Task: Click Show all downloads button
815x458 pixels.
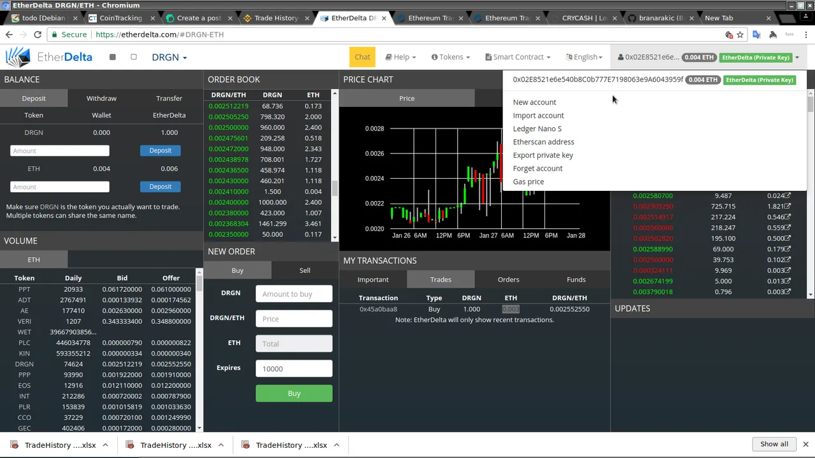Action: tap(774, 444)
